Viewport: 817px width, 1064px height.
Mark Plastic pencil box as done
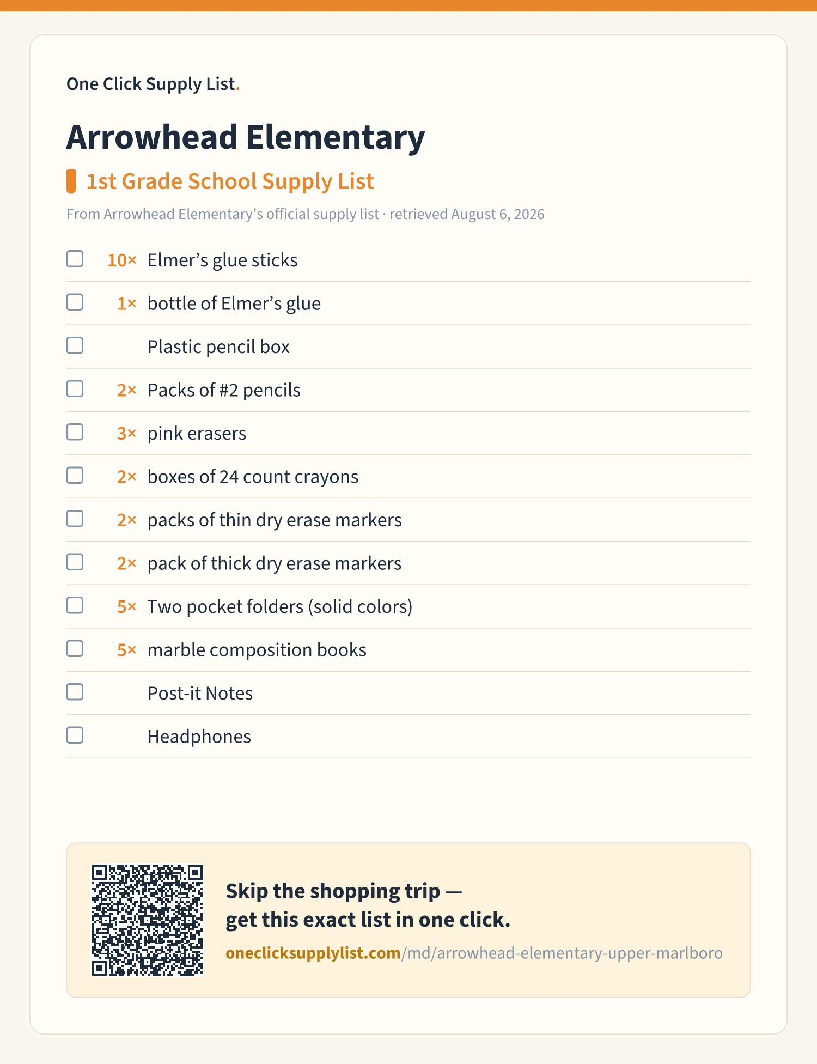(75, 345)
